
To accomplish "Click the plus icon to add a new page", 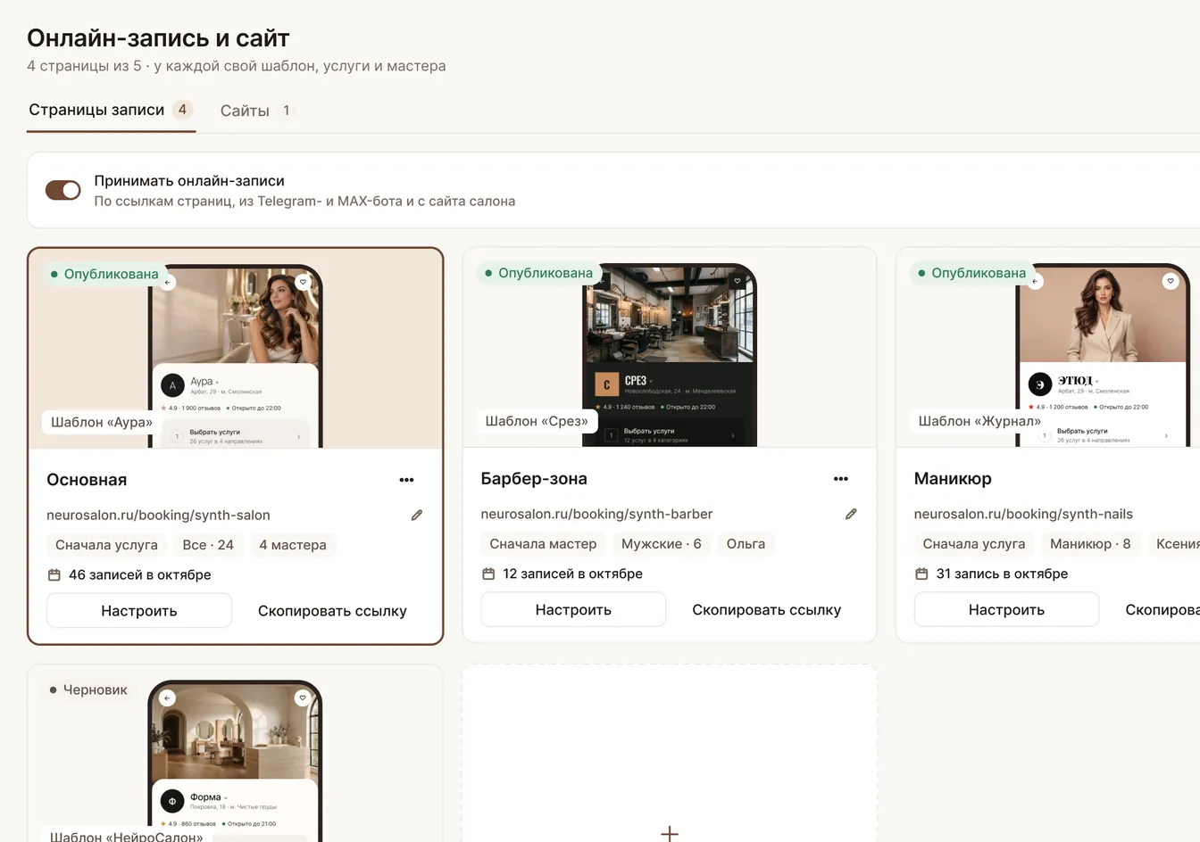I will (670, 833).
